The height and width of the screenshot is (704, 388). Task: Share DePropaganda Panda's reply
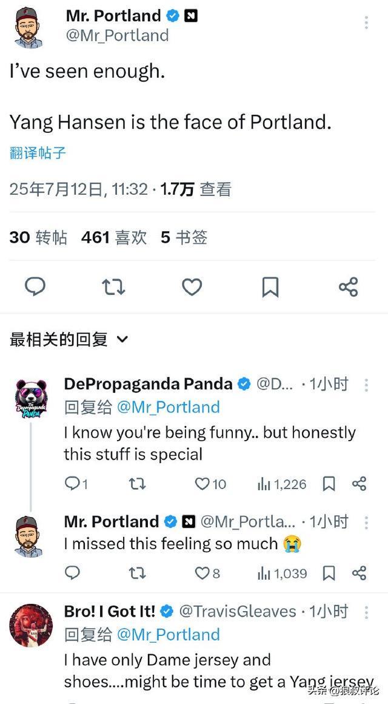tap(359, 484)
